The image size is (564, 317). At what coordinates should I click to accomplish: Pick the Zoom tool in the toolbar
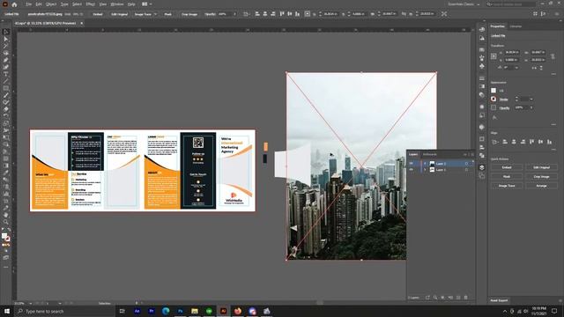[x=6, y=222]
